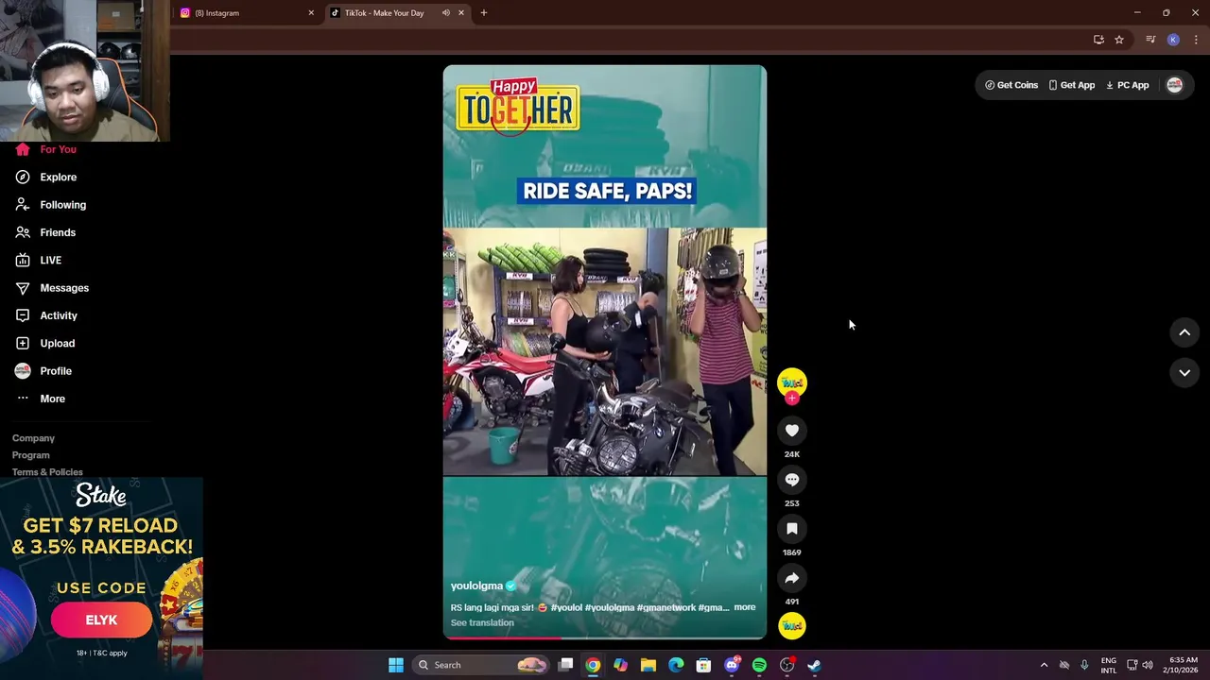Open the Chrome profile K avatar
This screenshot has height=680, width=1210.
tap(1173, 40)
